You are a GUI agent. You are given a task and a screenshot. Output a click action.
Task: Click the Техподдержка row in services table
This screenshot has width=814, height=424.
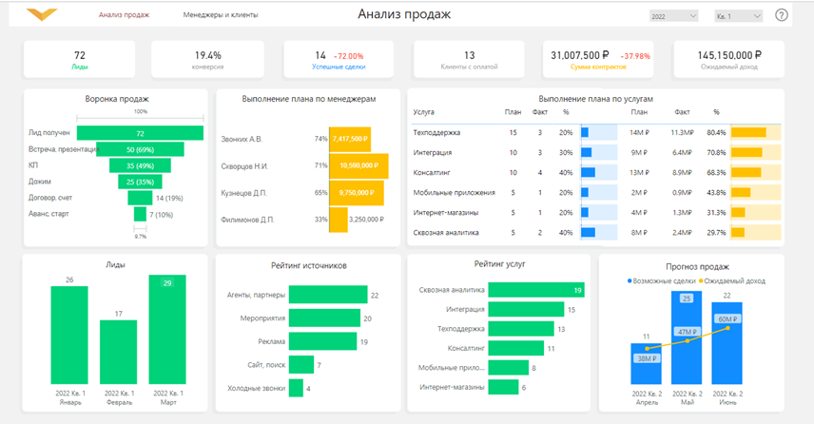tap(596, 133)
